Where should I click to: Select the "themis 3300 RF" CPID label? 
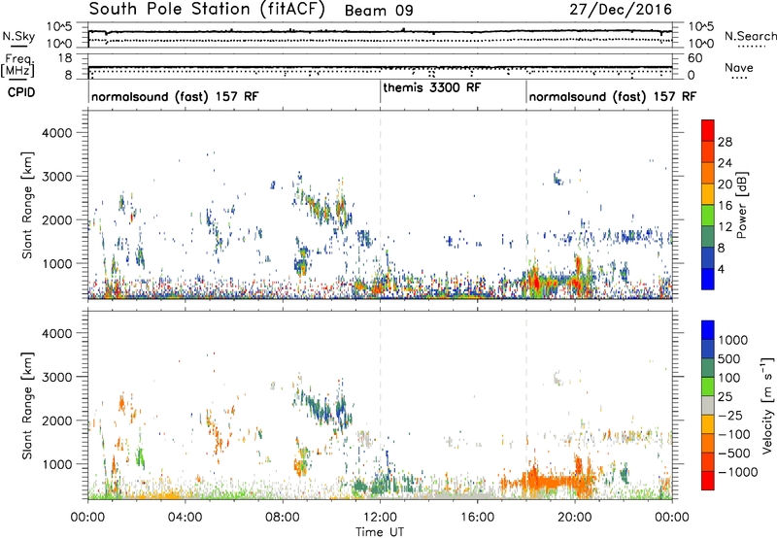[431, 87]
